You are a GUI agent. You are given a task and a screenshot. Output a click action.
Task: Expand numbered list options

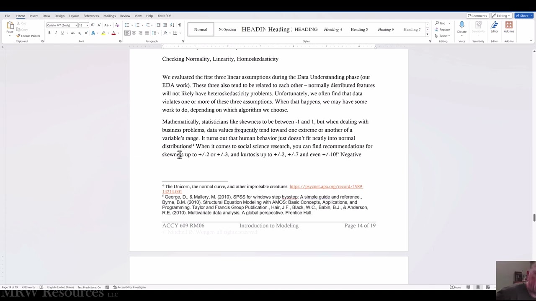tap(142, 25)
